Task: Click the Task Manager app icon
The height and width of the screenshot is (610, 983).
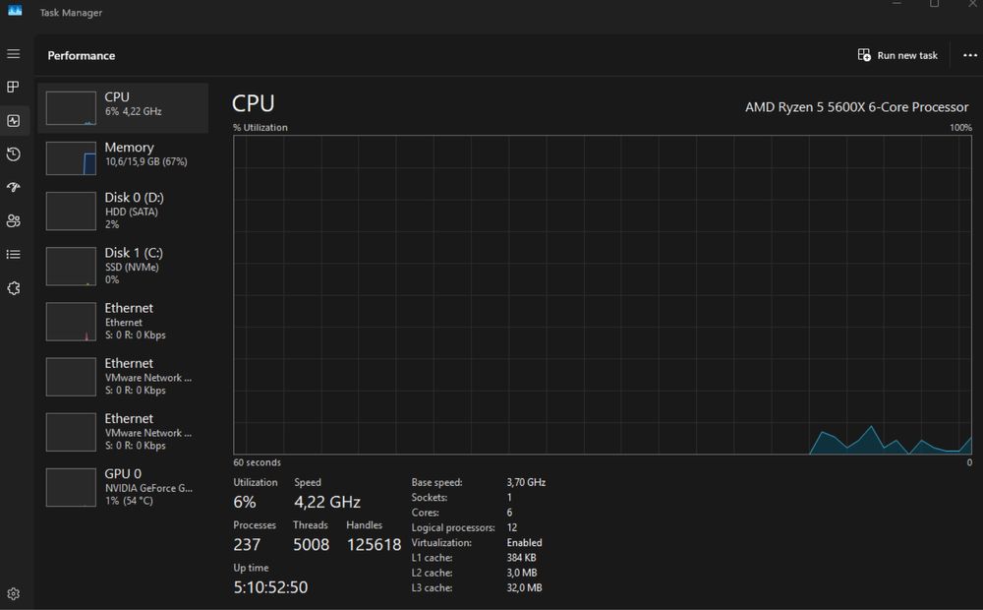Action: [15, 11]
